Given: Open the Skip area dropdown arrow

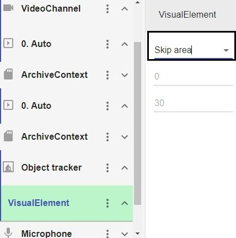Looking at the screenshot, I should coord(226,50).
